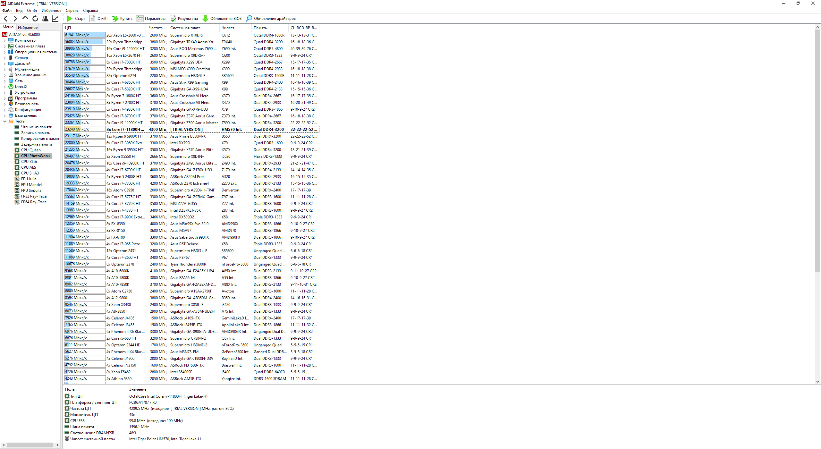Select the CPU ZLib test
This screenshot has height=449, width=821.
click(x=29, y=162)
